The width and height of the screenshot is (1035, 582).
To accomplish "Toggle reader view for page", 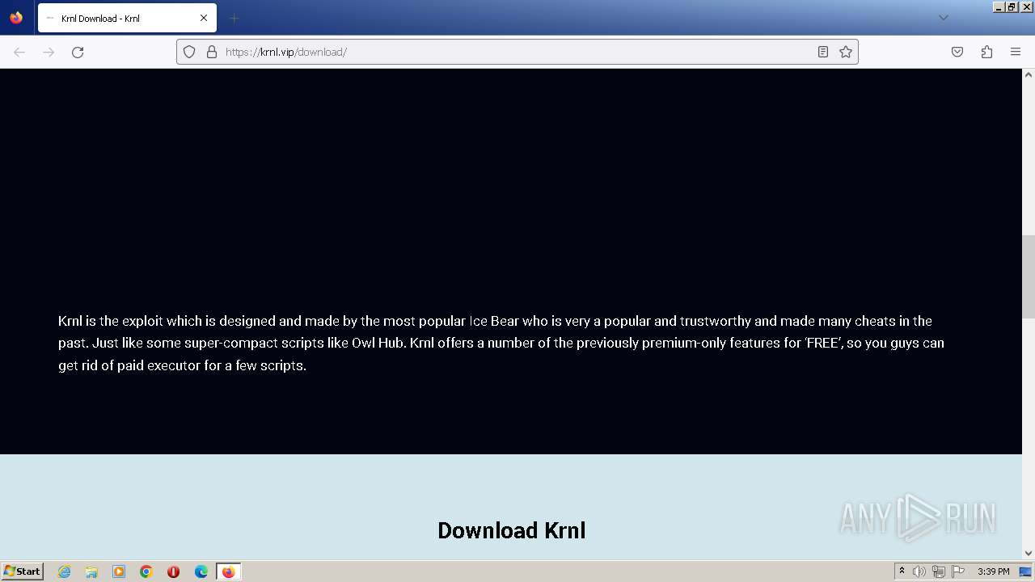I will [x=823, y=52].
